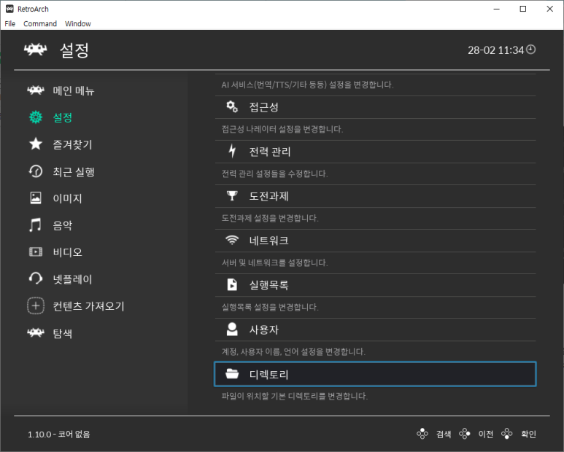Image resolution: width=564 pixels, height=452 pixels.
Task: Select 이미지 label in sidebar
Action: 67,198
